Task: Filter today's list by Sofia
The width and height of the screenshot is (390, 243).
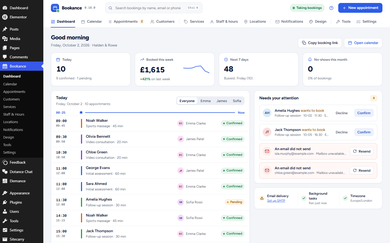Action: (x=237, y=101)
